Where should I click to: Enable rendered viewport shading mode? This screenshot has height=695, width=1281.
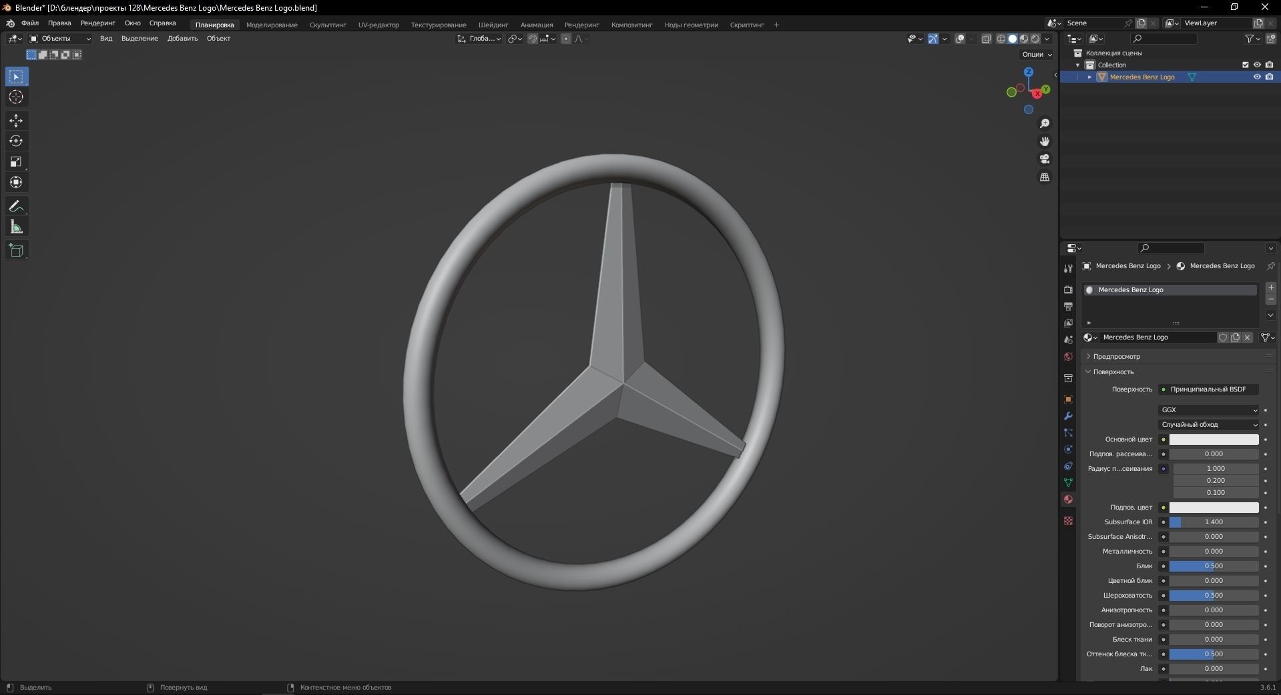tap(1035, 39)
